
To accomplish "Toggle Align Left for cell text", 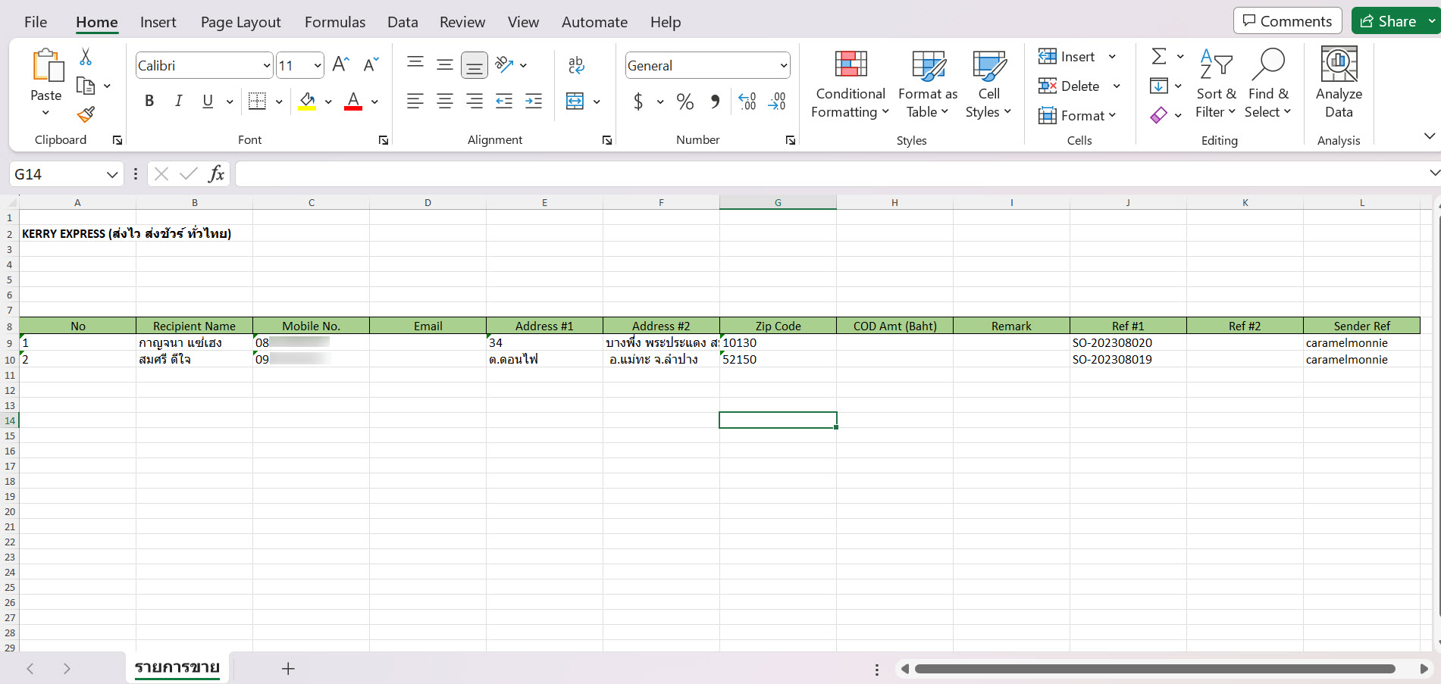I will pyautogui.click(x=415, y=101).
